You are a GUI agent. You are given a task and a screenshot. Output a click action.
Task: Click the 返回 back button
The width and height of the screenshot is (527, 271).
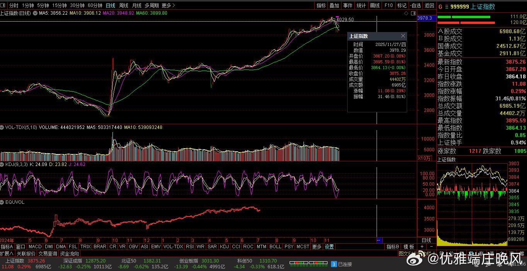pos(430,5)
